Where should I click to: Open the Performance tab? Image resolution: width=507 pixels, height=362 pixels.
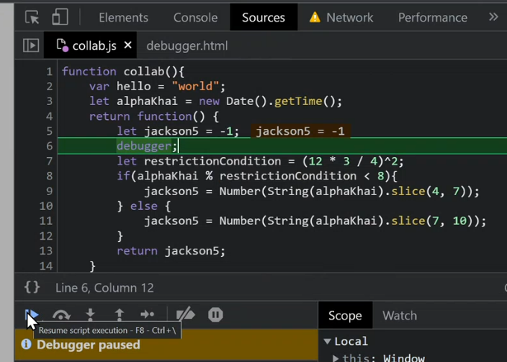point(432,17)
